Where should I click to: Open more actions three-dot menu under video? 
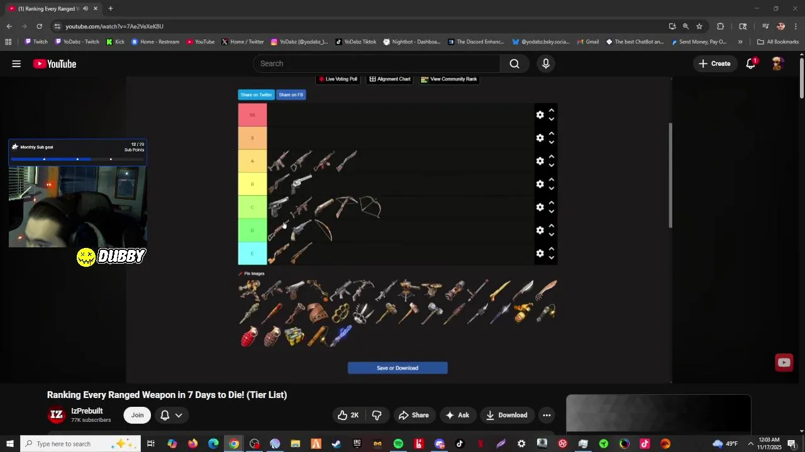pyautogui.click(x=547, y=415)
